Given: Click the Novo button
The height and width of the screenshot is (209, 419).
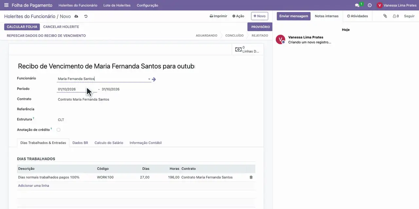Looking at the screenshot, I should pyautogui.click(x=260, y=16).
